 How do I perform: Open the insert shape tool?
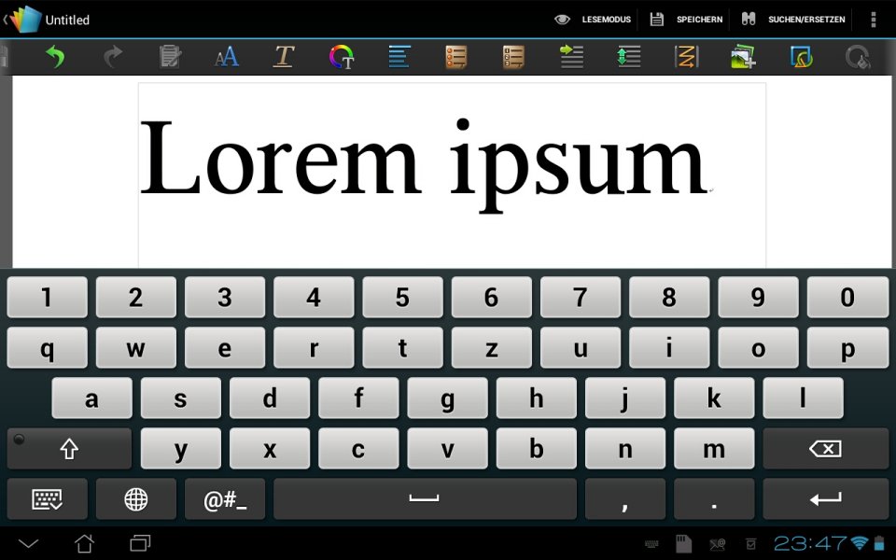pos(801,57)
